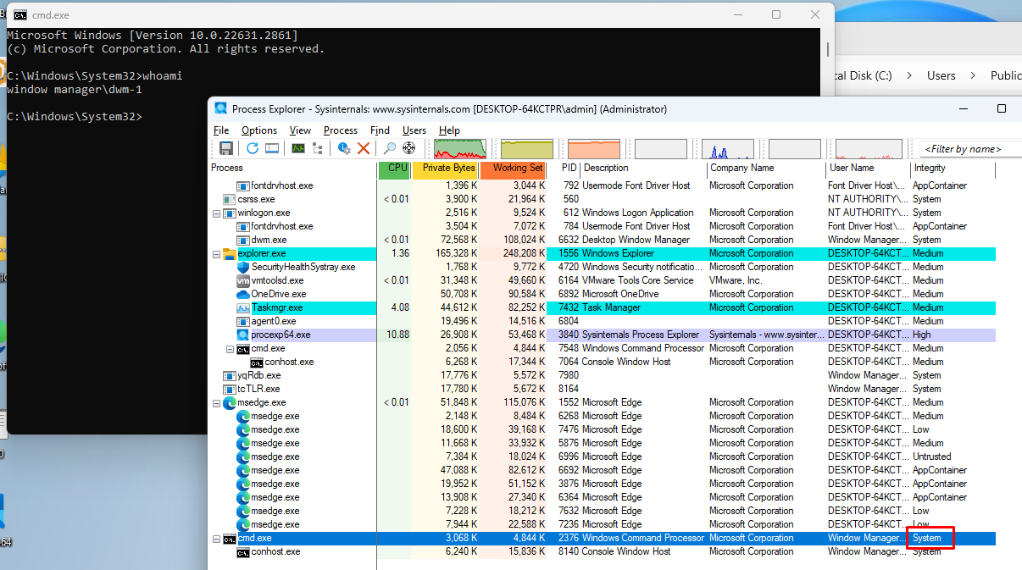Viewport: 1022px width, 570px height.
Task: Click the blue spiky mini graph in toolbar
Action: 727,149
